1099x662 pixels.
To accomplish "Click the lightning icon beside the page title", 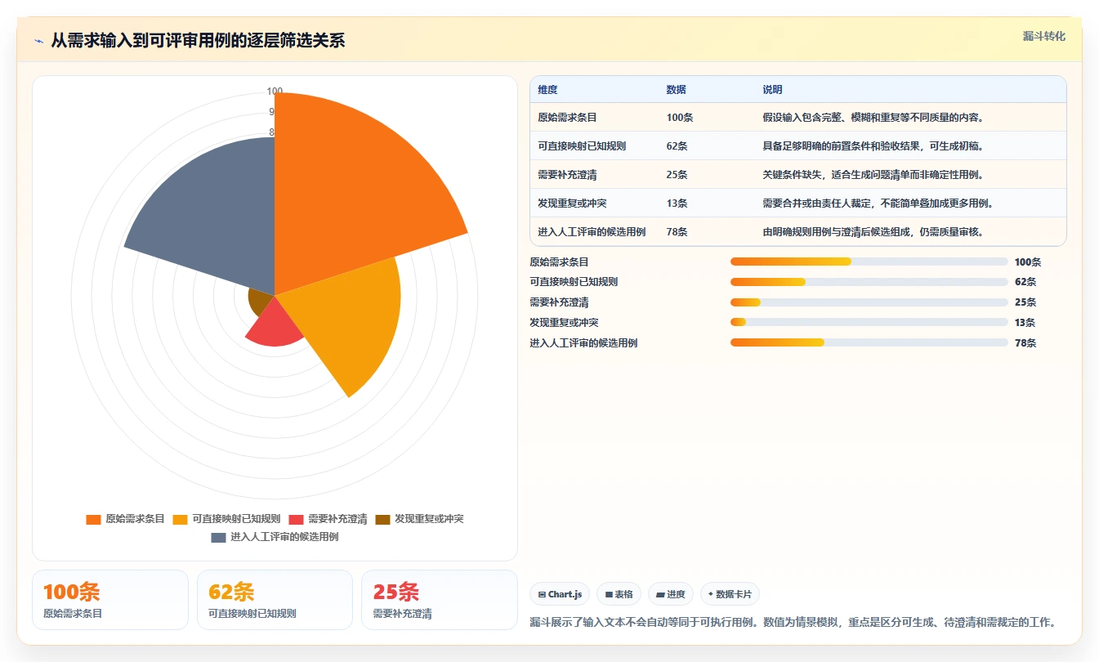I will pos(38,41).
